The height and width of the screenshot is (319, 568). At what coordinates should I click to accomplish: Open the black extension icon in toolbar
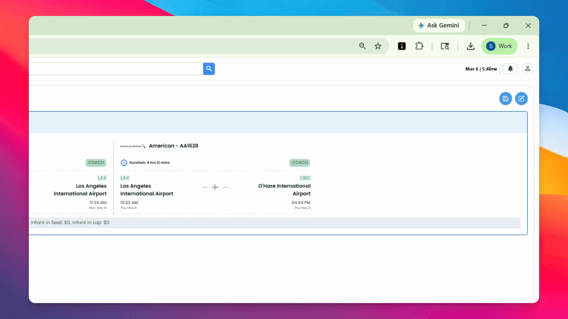(x=402, y=46)
